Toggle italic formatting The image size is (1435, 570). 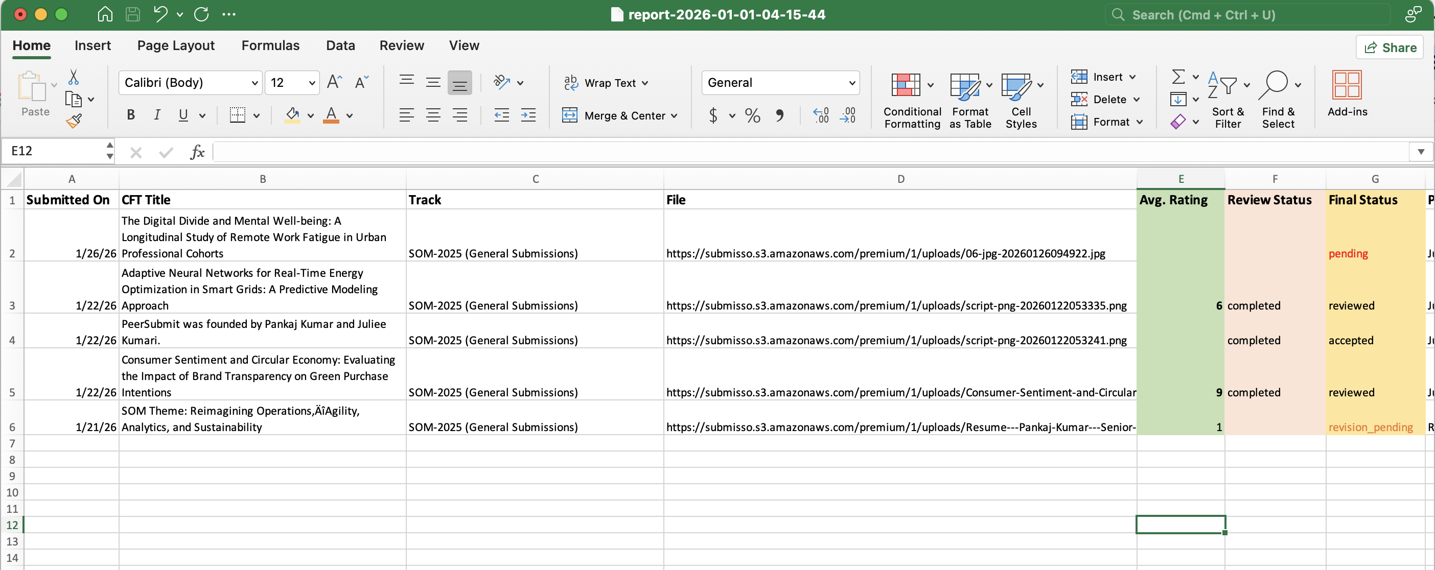click(156, 115)
